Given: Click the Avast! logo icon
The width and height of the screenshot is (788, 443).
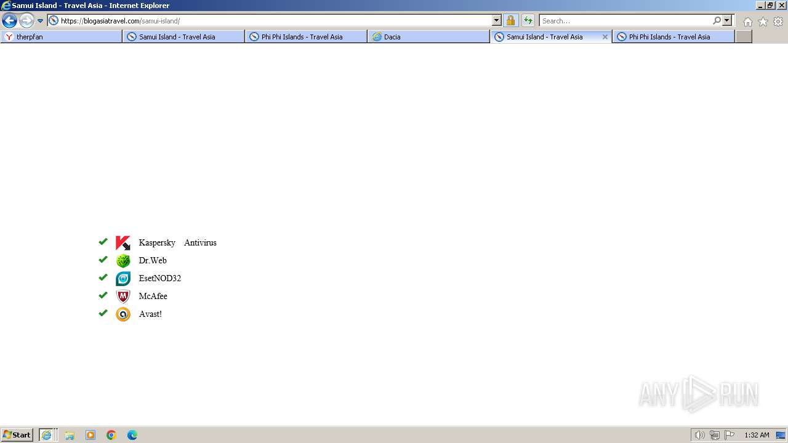Looking at the screenshot, I should click(123, 314).
